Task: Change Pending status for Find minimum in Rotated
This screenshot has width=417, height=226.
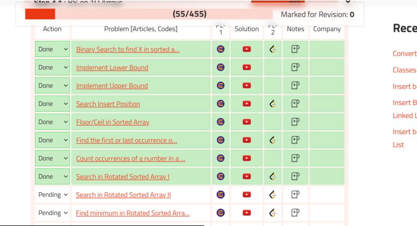Action: tap(53, 213)
